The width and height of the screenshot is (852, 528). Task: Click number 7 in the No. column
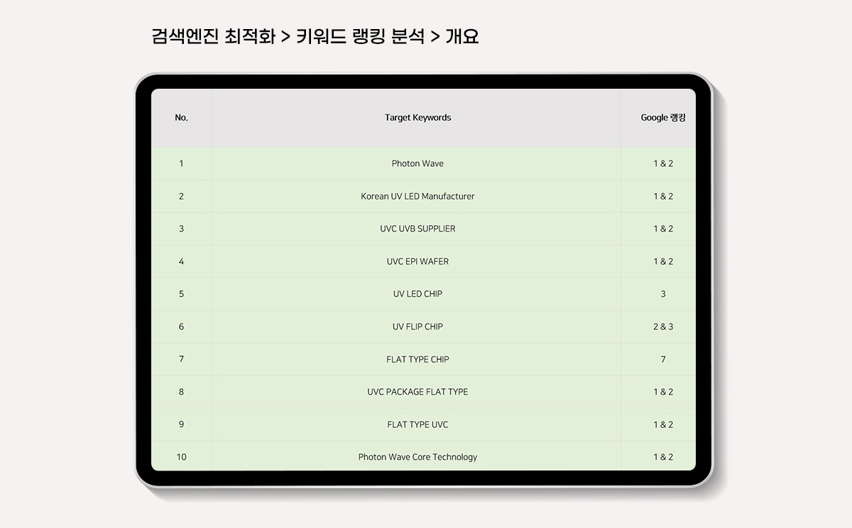(181, 359)
